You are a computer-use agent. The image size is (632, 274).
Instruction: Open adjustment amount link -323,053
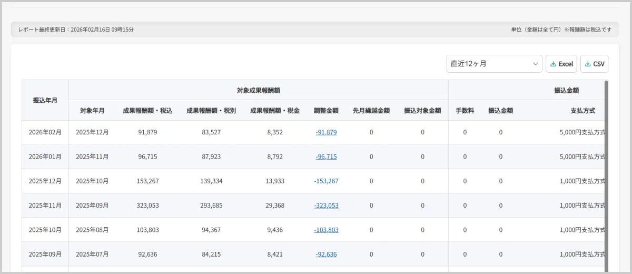coord(326,205)
